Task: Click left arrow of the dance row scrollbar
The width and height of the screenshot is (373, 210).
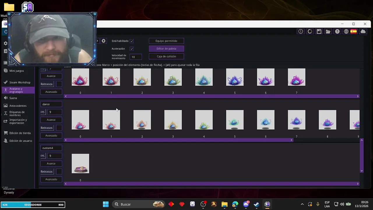Action: coord(66,140)
